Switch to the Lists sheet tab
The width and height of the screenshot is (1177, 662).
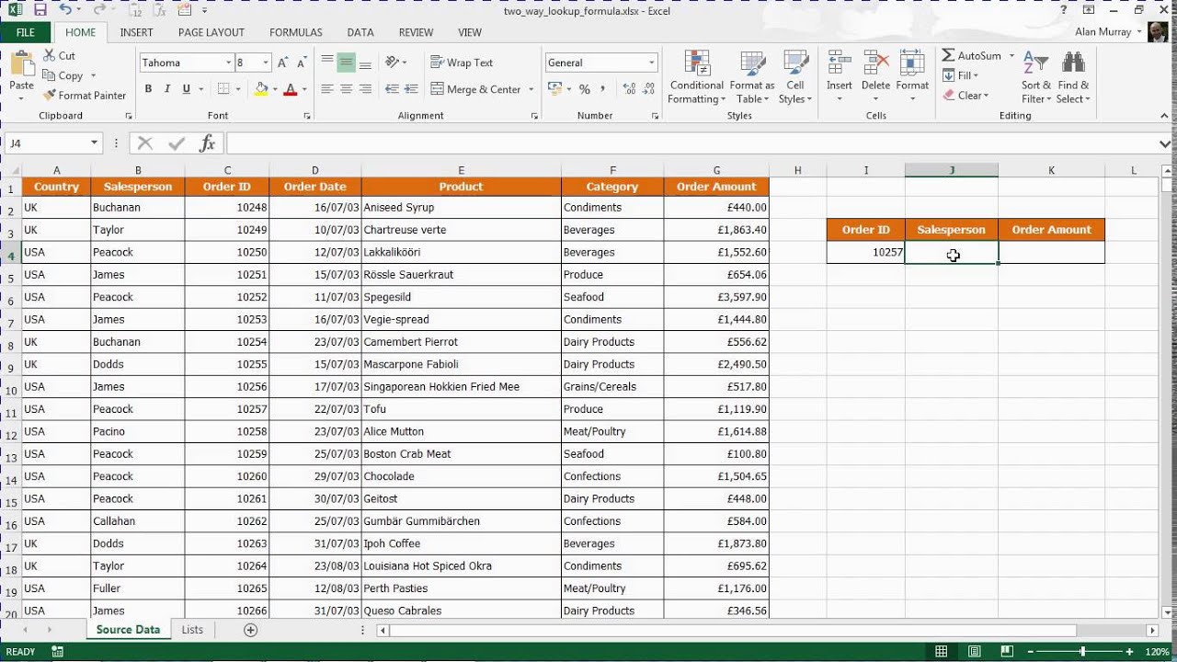(x=192, y=630)
